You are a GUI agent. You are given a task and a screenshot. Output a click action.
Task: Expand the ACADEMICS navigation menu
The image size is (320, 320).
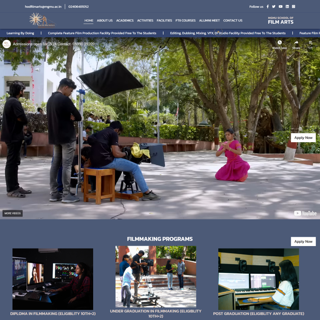click(125, 21)
